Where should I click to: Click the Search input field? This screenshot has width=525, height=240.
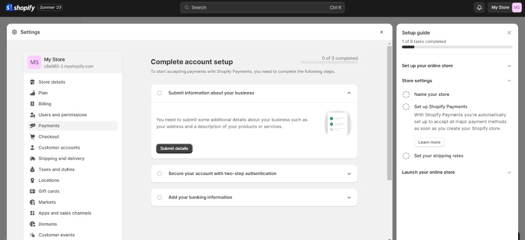pos(262,7)
